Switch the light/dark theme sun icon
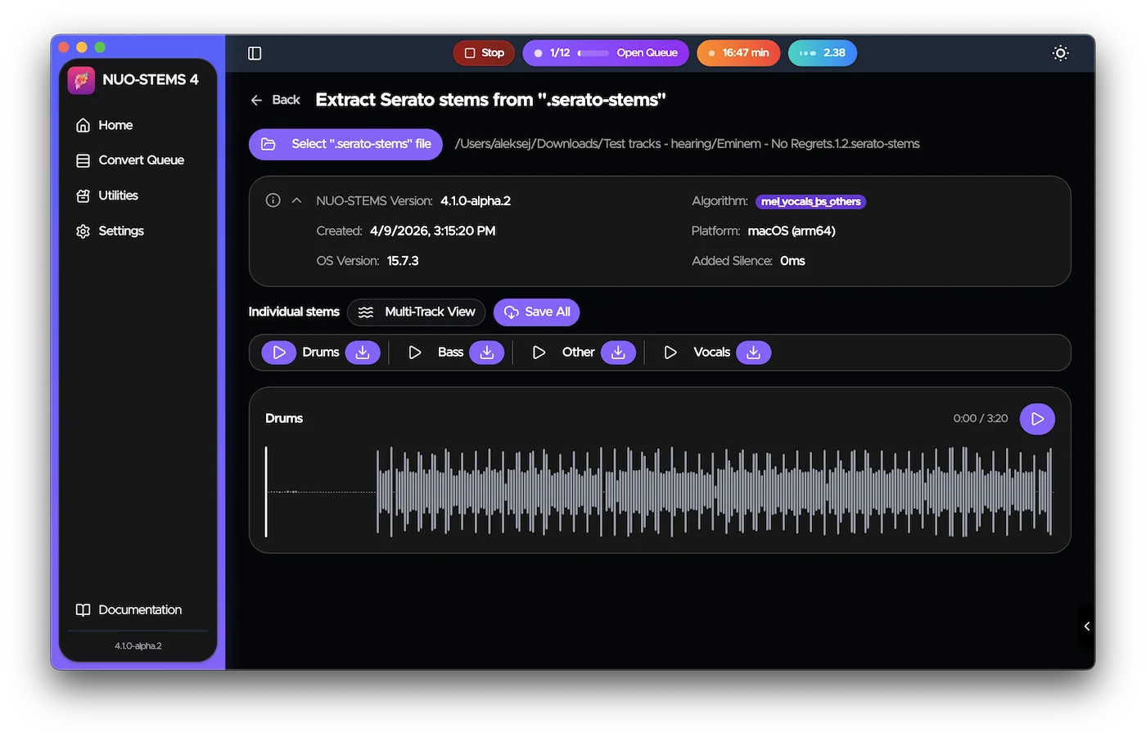 pyautogui.click(x=1060, y=53)
